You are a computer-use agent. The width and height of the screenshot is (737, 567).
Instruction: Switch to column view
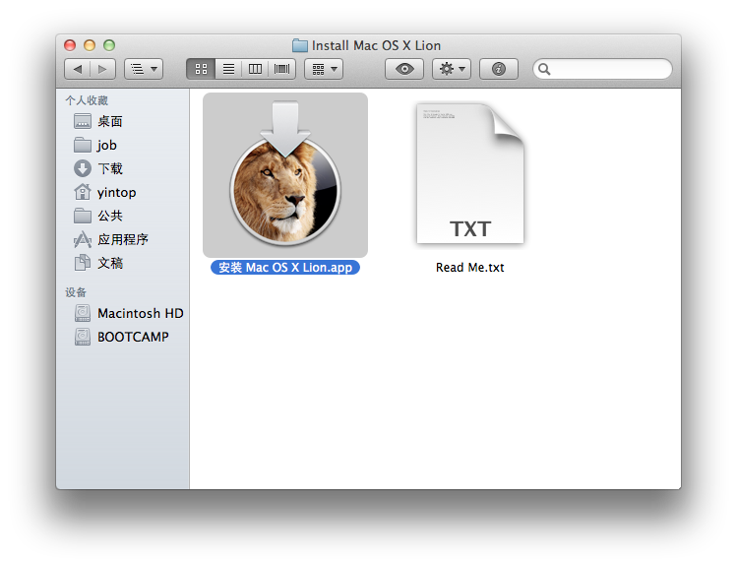pyautogui.click(x=256, y=69)
